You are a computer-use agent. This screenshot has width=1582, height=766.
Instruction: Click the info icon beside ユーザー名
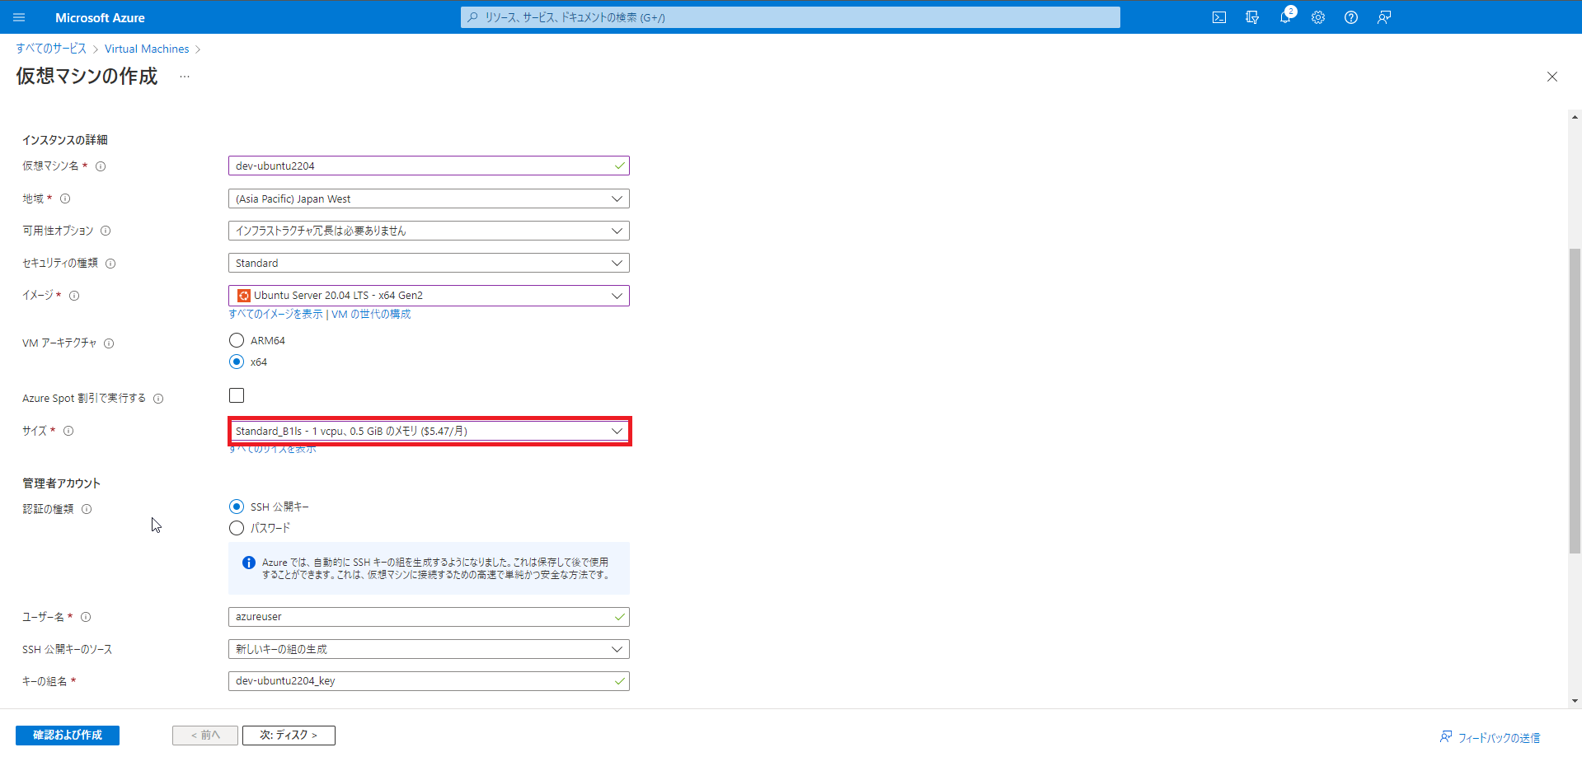tap(86, 617)
